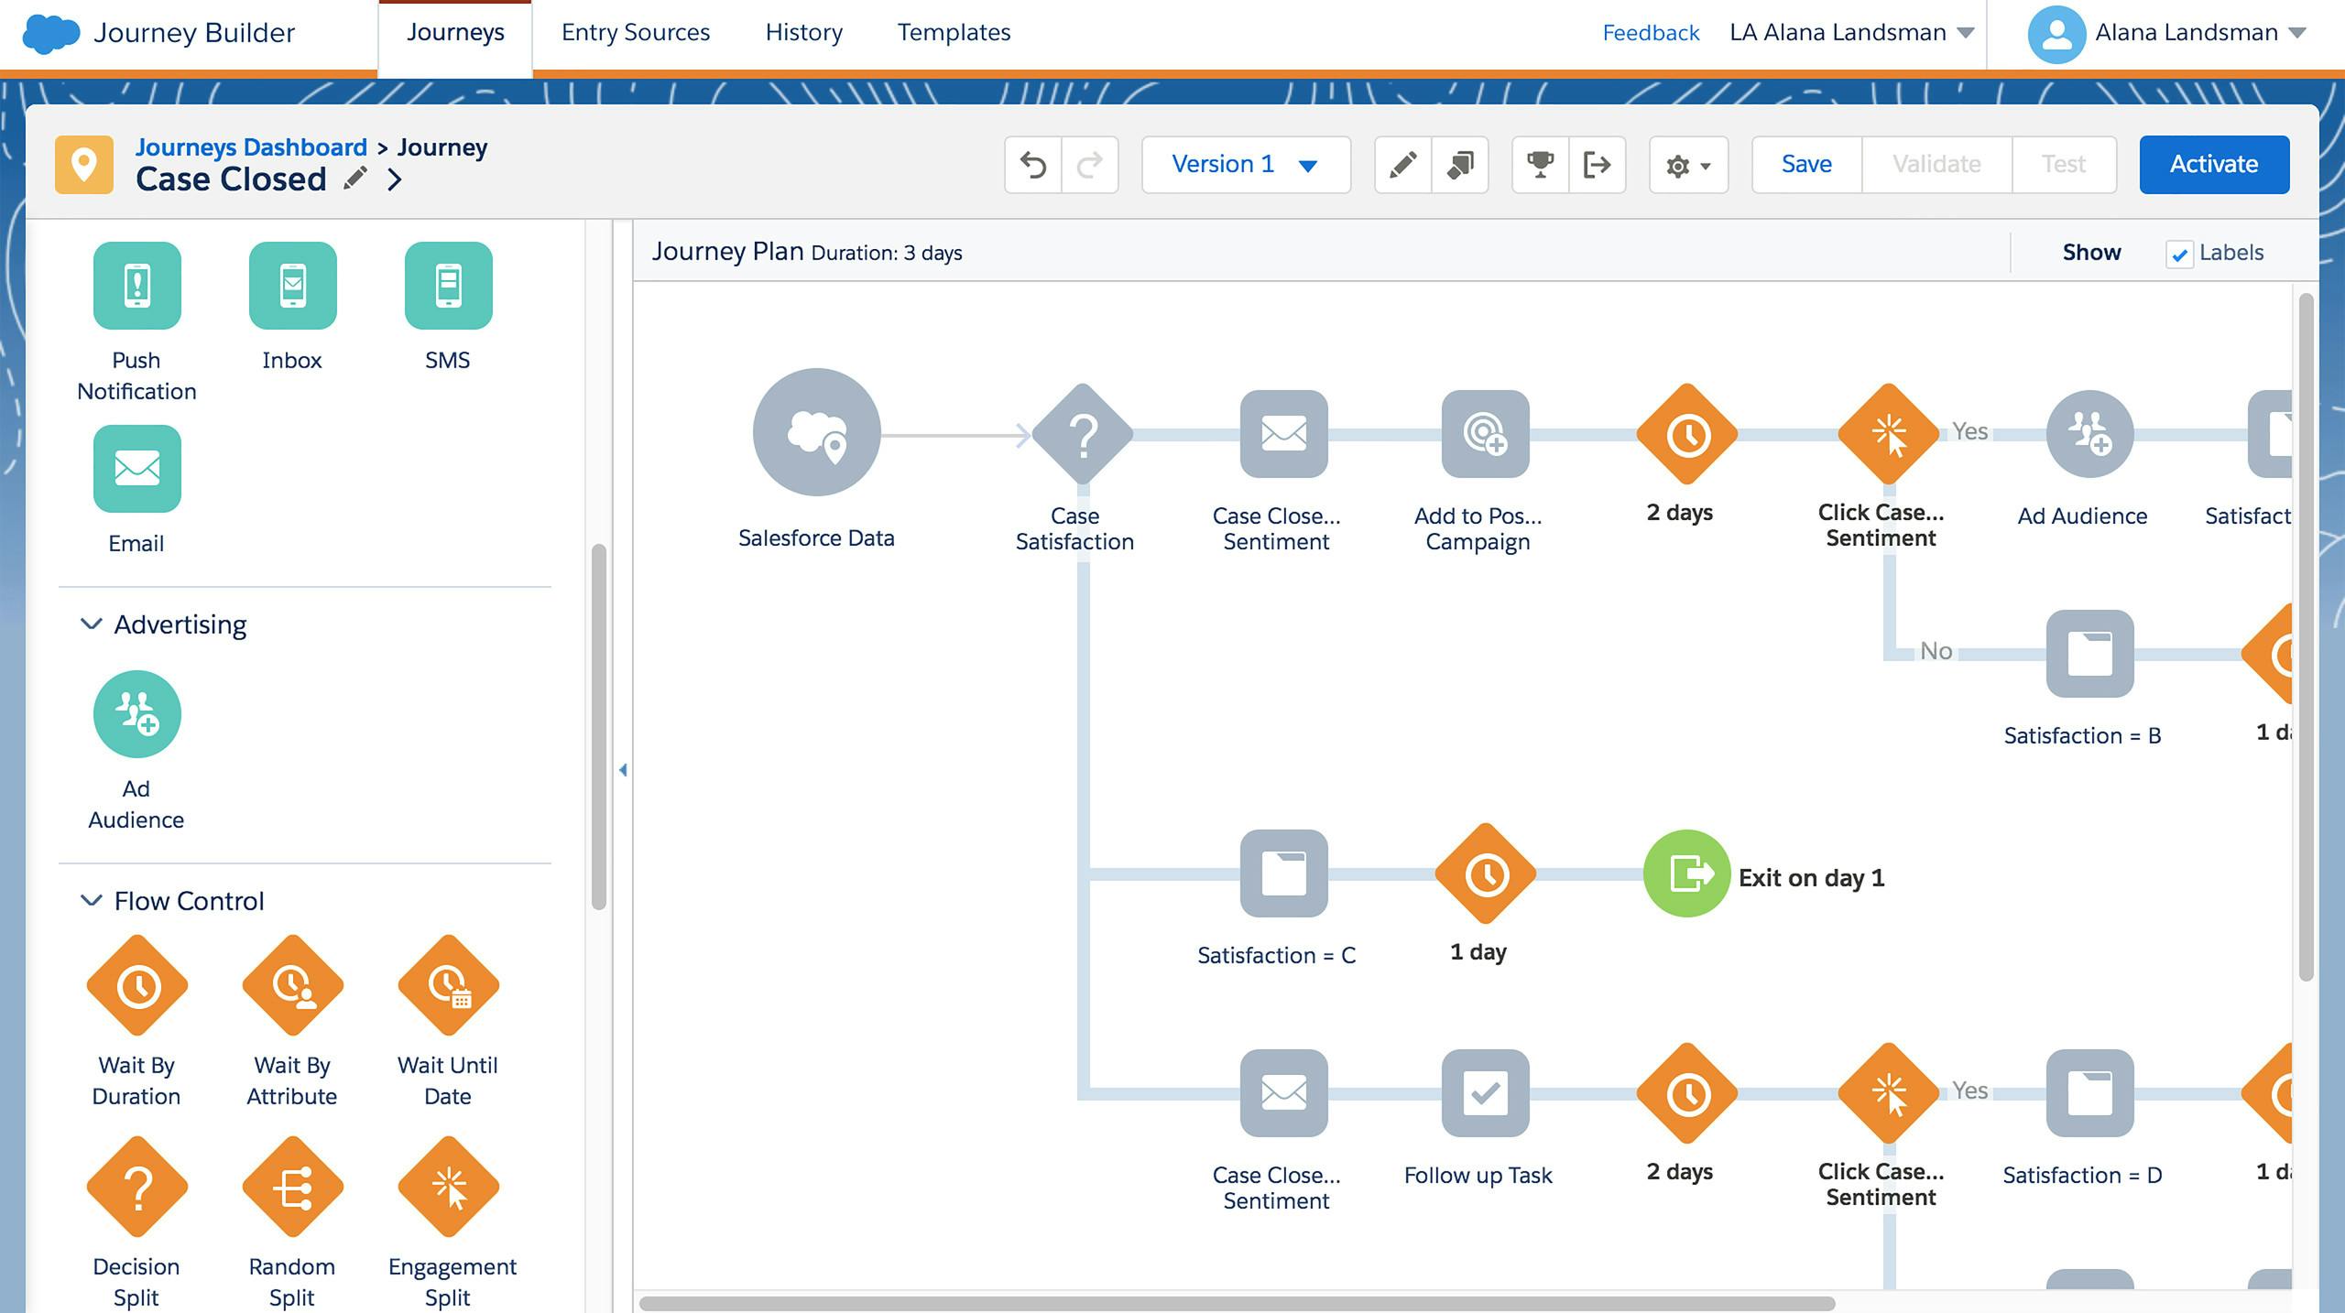Screen dimensions: 2345x1313
Task: Open the Add to Pos... Campaign node
Action: point(1485,434)
